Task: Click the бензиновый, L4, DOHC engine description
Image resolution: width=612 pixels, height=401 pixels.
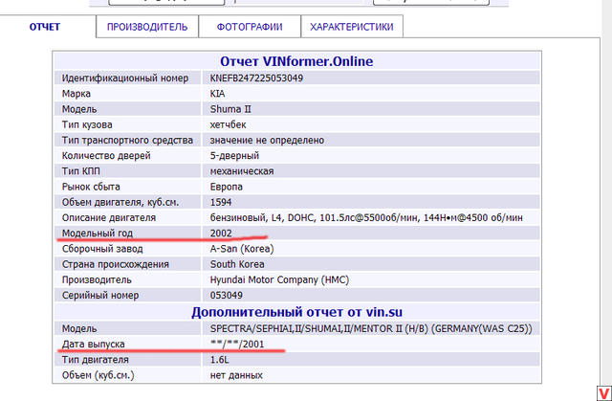Action: pos(366,218)
